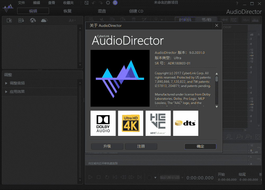This screenshot has height=190, width=265.
Task: Click the 确定 button in the About dialog
Action: [200, 146]
